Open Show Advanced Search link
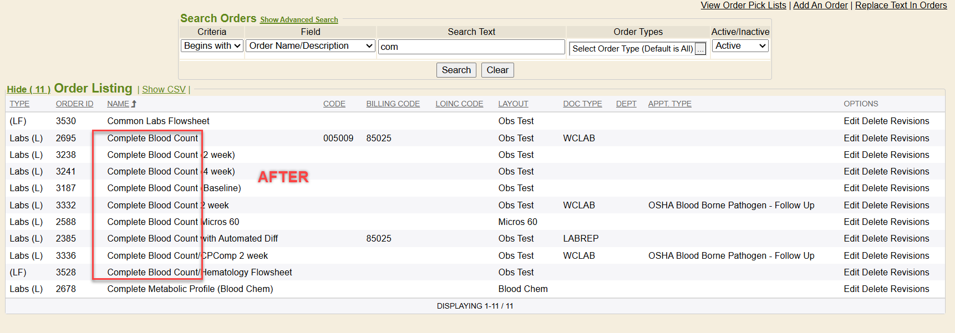The image size is (955, 333). 299,20
